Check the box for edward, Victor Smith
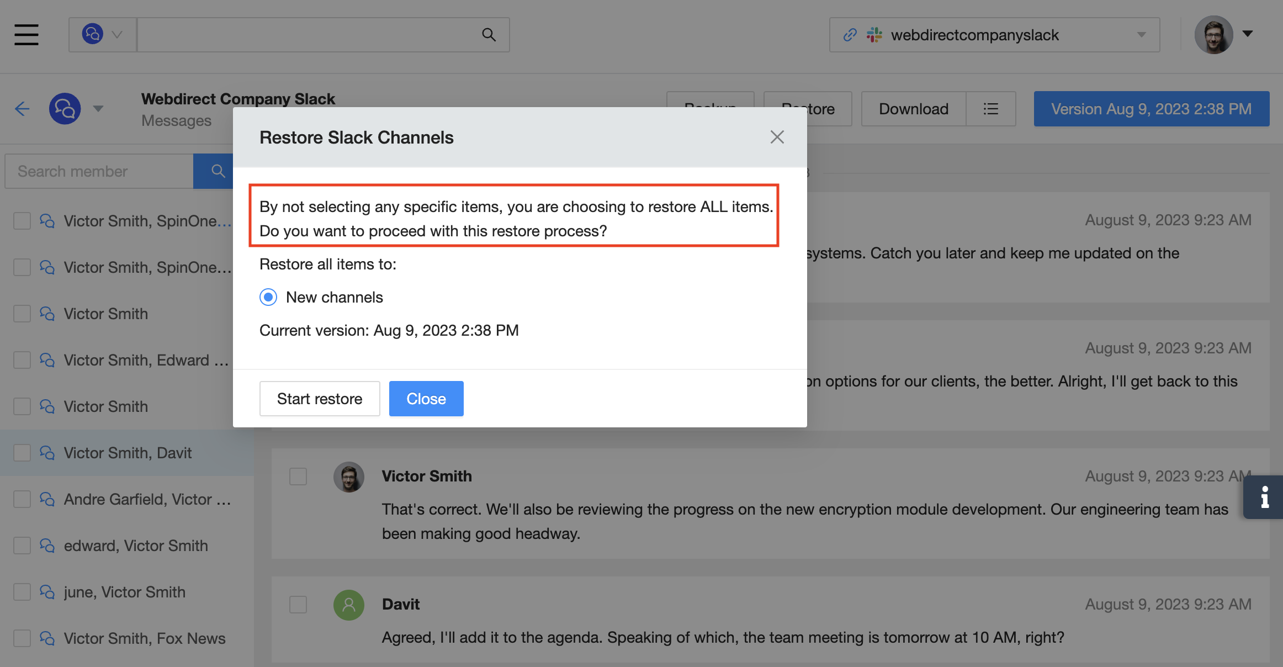The image size is (1283, 667). point(22,546)
